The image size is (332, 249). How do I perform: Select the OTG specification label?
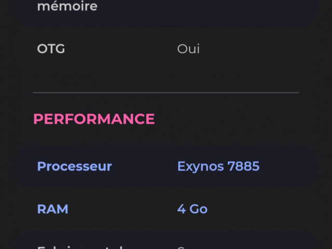pos(51,49)
